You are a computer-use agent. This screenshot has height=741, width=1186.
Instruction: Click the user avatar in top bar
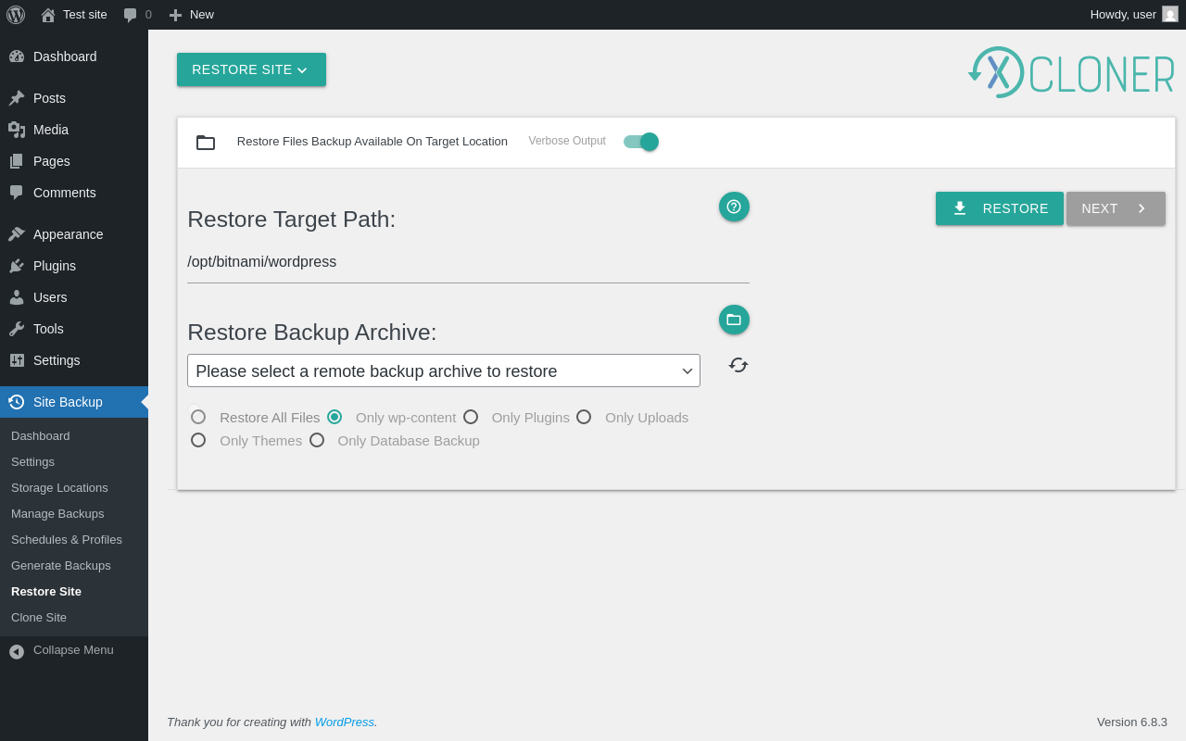tap(1170, 15)
